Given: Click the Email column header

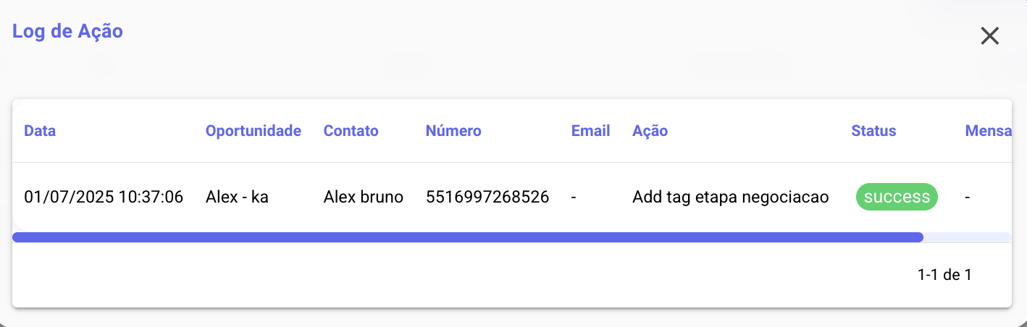Looking at the screenshot, I should tap(590, 131).
